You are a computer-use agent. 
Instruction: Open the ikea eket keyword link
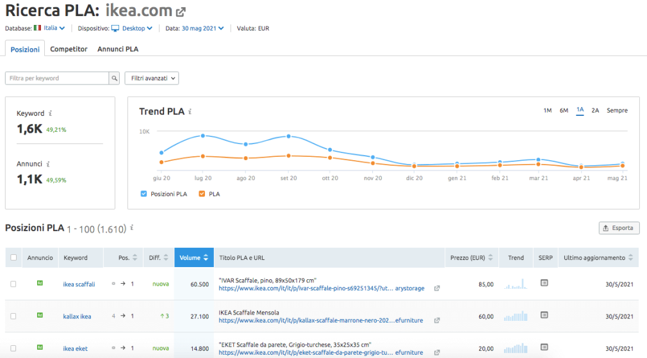75,348
